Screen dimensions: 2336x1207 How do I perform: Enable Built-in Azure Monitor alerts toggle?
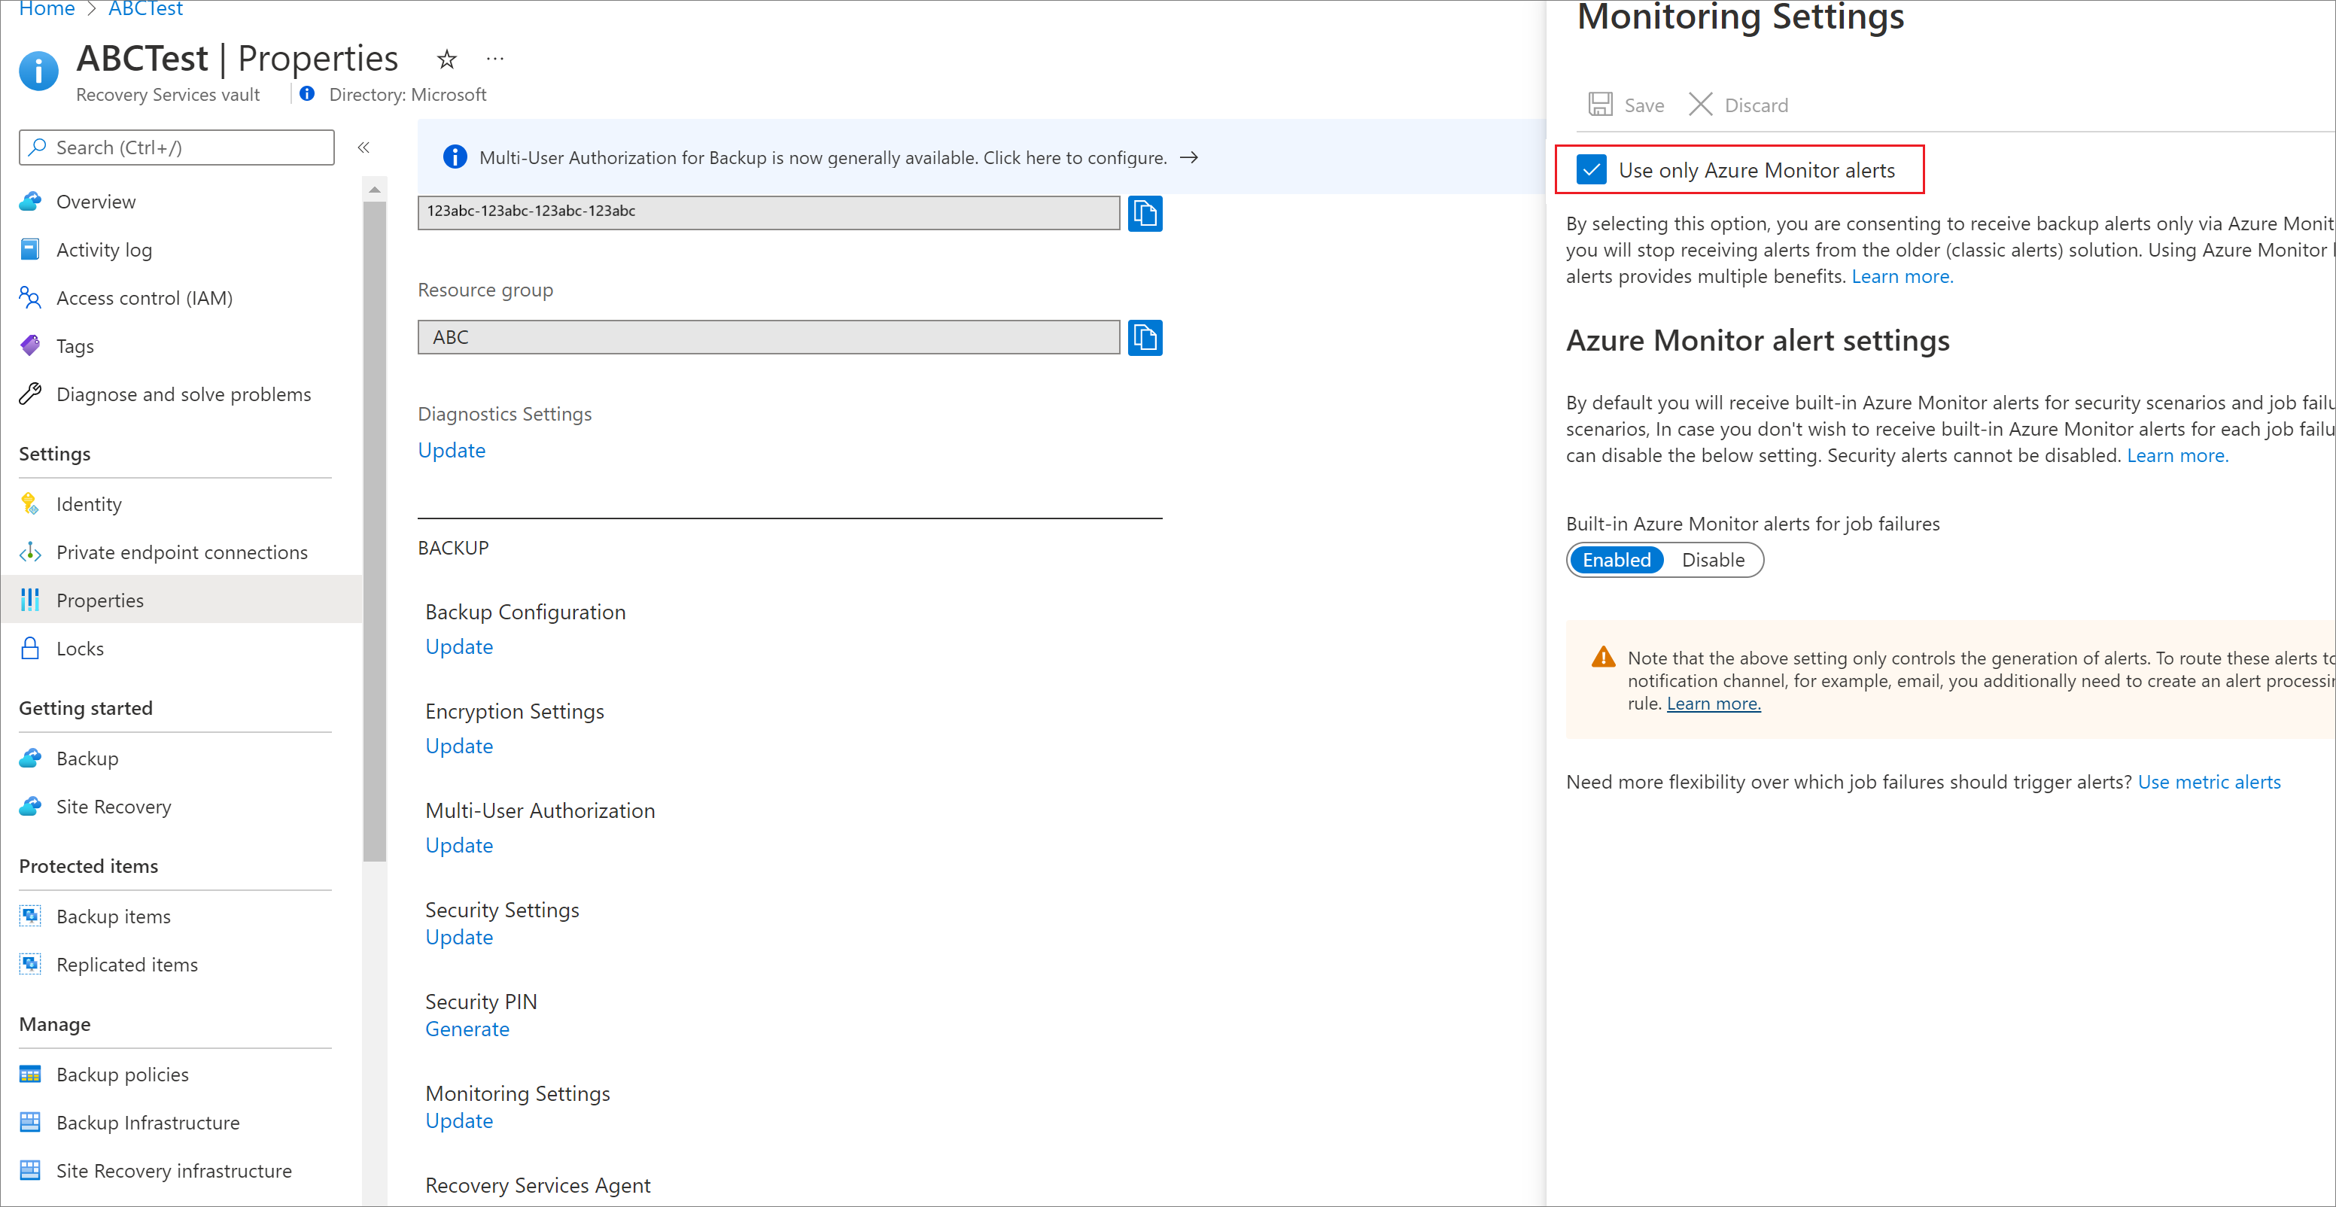coord(1614,559)
